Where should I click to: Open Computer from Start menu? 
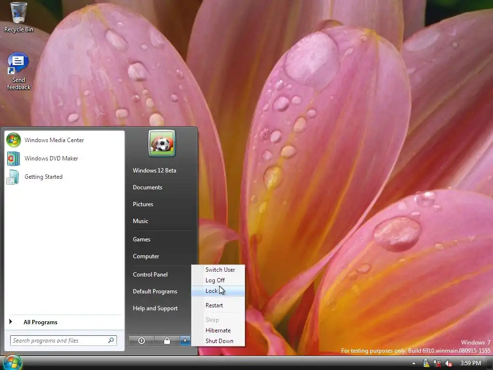[x=146, y=256]
